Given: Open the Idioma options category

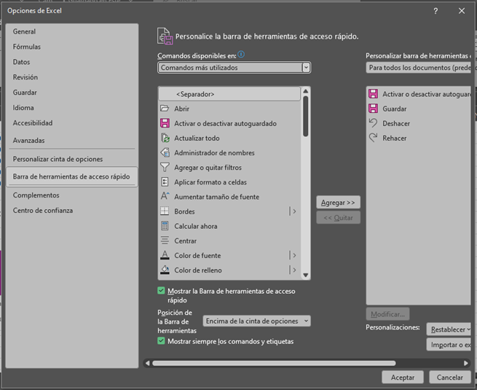Looking at the screenshot, I should tap(72, 107).
